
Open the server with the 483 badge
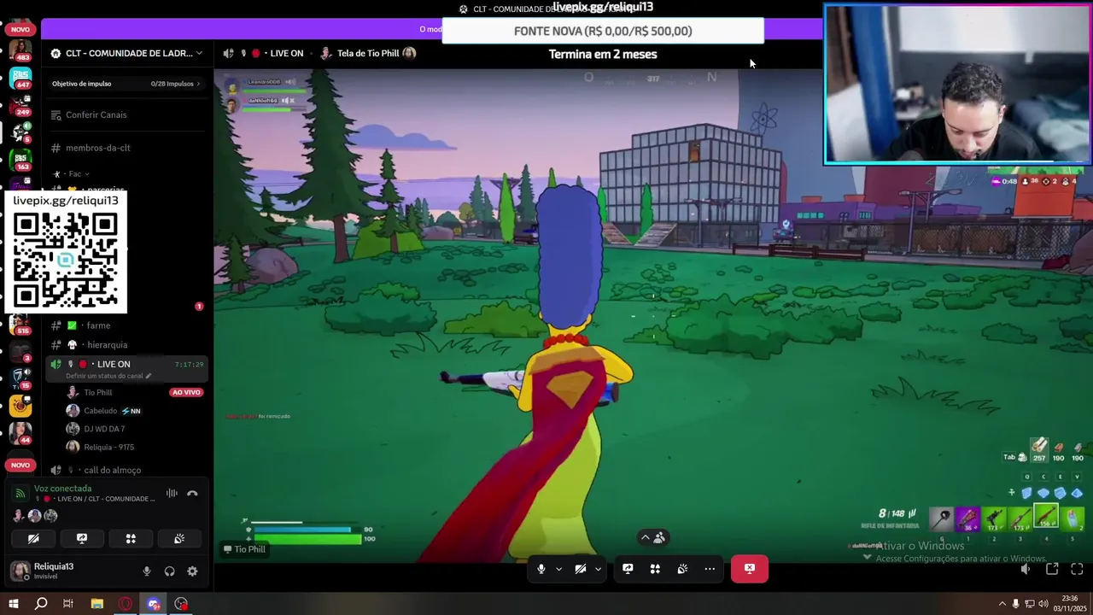coord(20,50)
